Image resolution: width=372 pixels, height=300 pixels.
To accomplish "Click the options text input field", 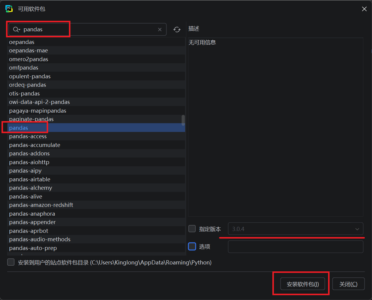I will (296, 247).
